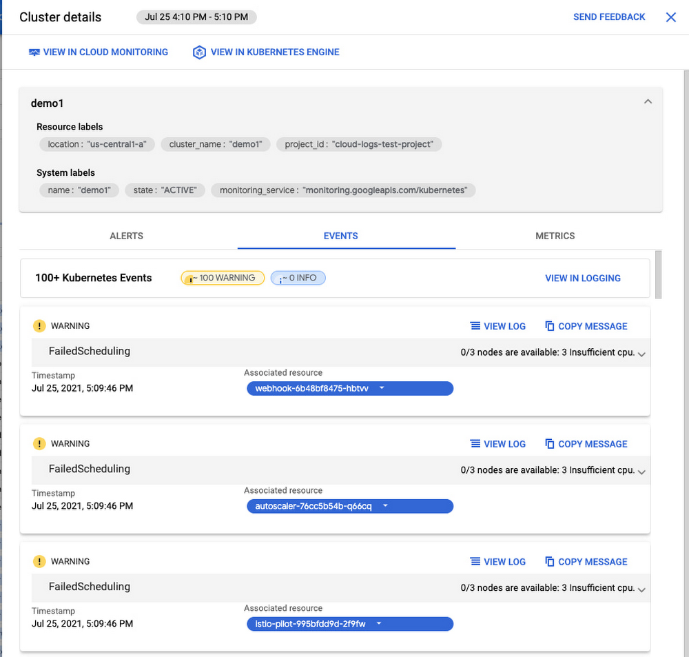The image size is (689, 657).
Task: Click the Kubernetes Engine hexagon icon
Action: (x=199, y=52)
